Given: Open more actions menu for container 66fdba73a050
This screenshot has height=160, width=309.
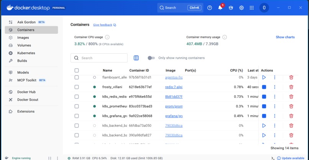Looking at the screenshot, I should [274, 126].
